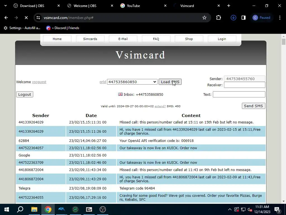This screenshot has height=215, width=286.
Task: Open the Windows Start menu
Action: (x=7, y=209)
